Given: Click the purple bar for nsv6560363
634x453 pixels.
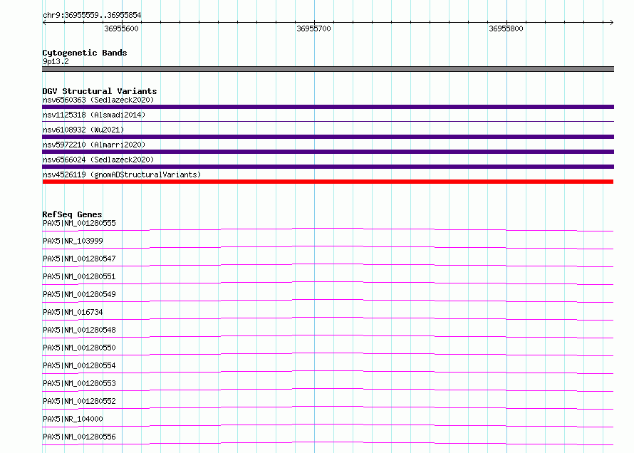Looking at the screenshot, I should point(328,107).
